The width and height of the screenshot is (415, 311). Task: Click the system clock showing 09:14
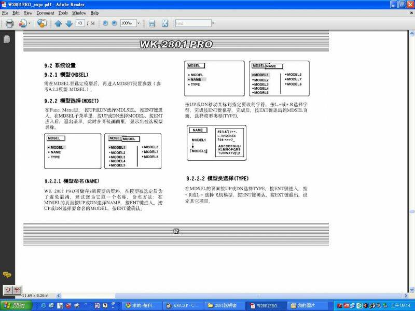[x=400, y=306]
